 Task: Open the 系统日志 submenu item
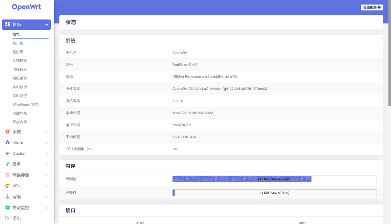click(x=20, y=61)
